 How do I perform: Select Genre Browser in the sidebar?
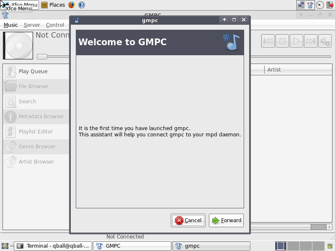pyautogui.click(x=36, y=147)
